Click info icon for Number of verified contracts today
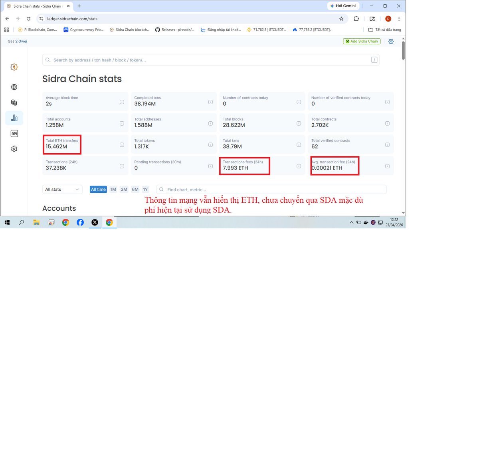Screen dimensions: 479x476 tap(387, 102)
